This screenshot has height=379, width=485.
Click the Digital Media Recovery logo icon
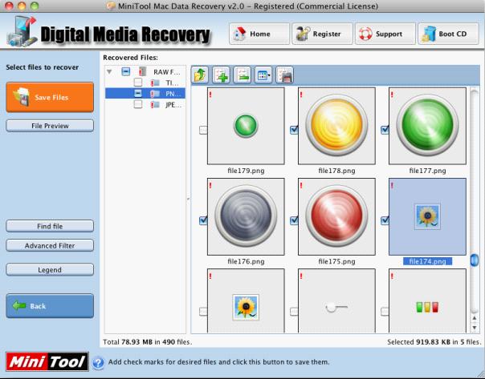(22, 32)
